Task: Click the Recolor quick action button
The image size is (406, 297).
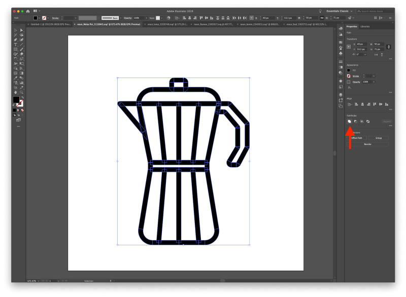Action: (367, 144)
